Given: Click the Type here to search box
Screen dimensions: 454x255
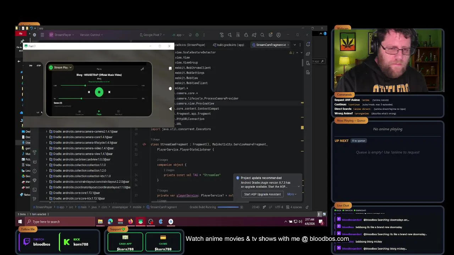Looking at the screenshot, I should pyautogui.click(x=60, y=222).
